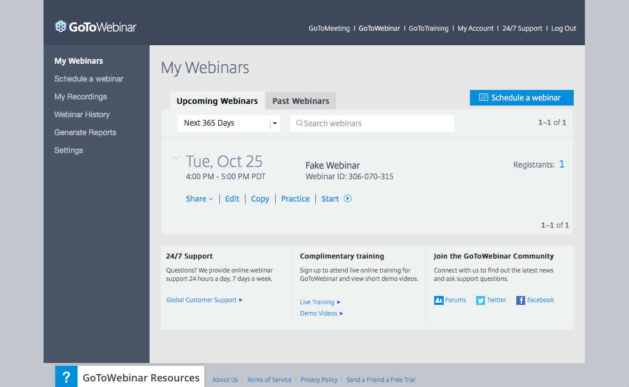The width and height of the screenshot is (629, 387).
Task: View registrants for Fake Webinar
Action: click(562, 164)
